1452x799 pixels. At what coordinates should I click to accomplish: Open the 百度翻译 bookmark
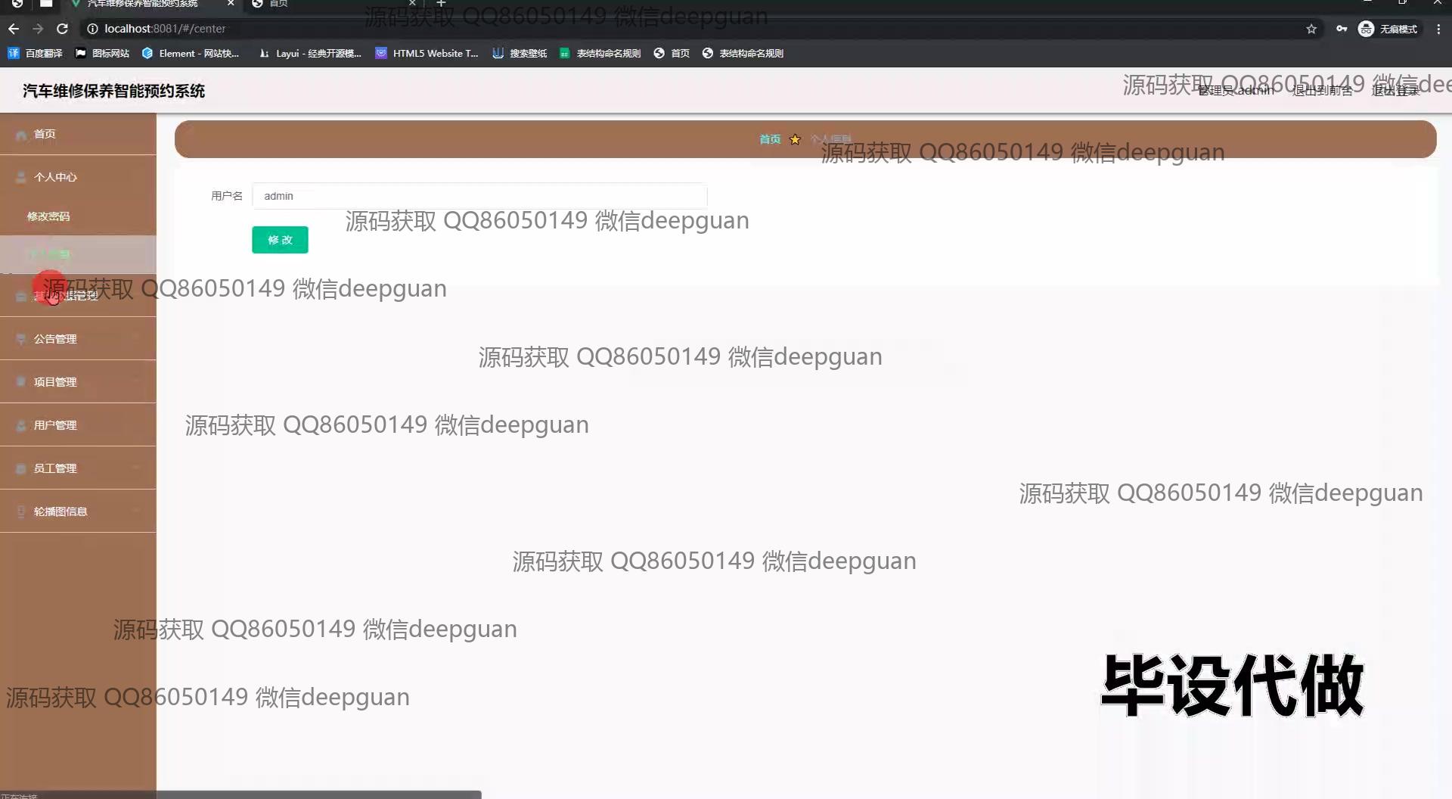tap(36, 53)
